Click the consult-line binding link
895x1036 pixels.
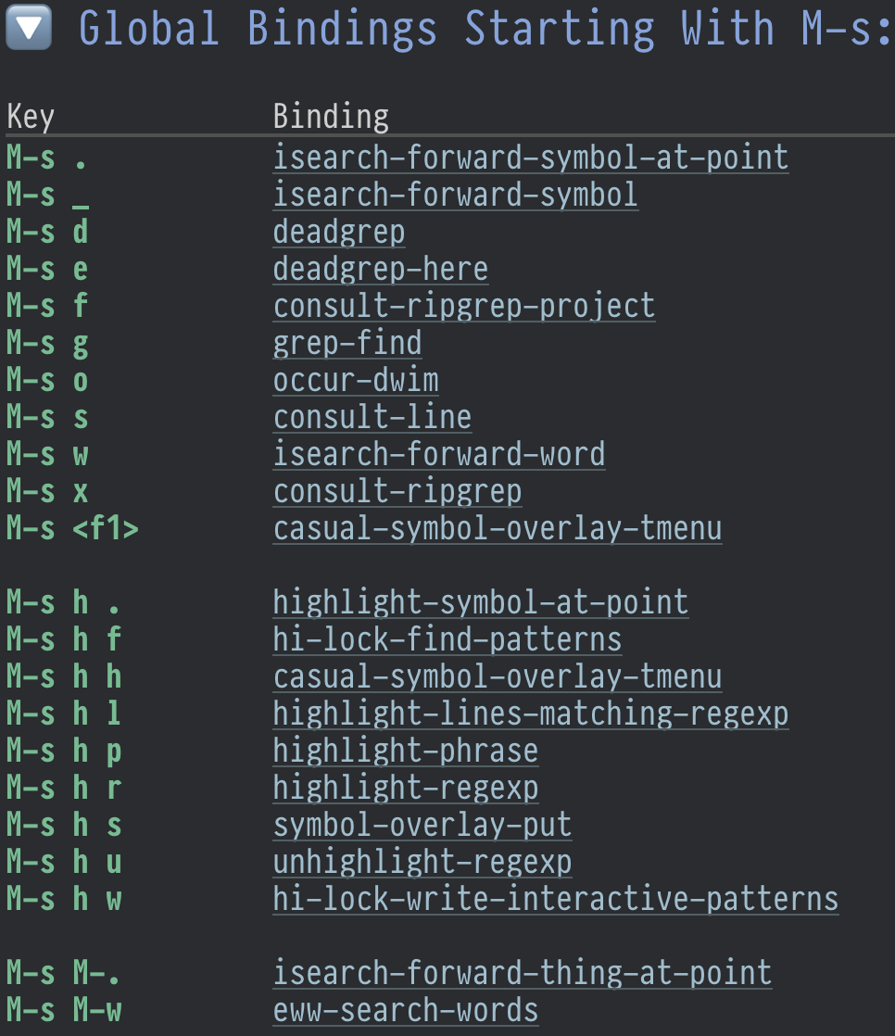point(372,417)
